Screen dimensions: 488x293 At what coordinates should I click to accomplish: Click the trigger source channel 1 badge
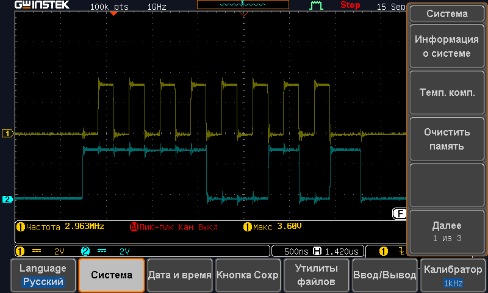[384, 251]
